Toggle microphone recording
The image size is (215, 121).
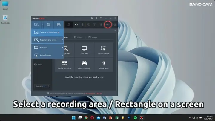tap(82, 25)
